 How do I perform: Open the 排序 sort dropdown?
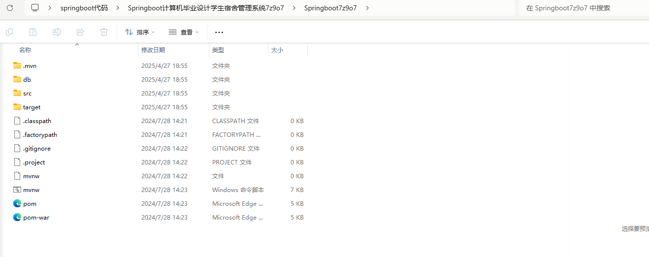(140, 32)
